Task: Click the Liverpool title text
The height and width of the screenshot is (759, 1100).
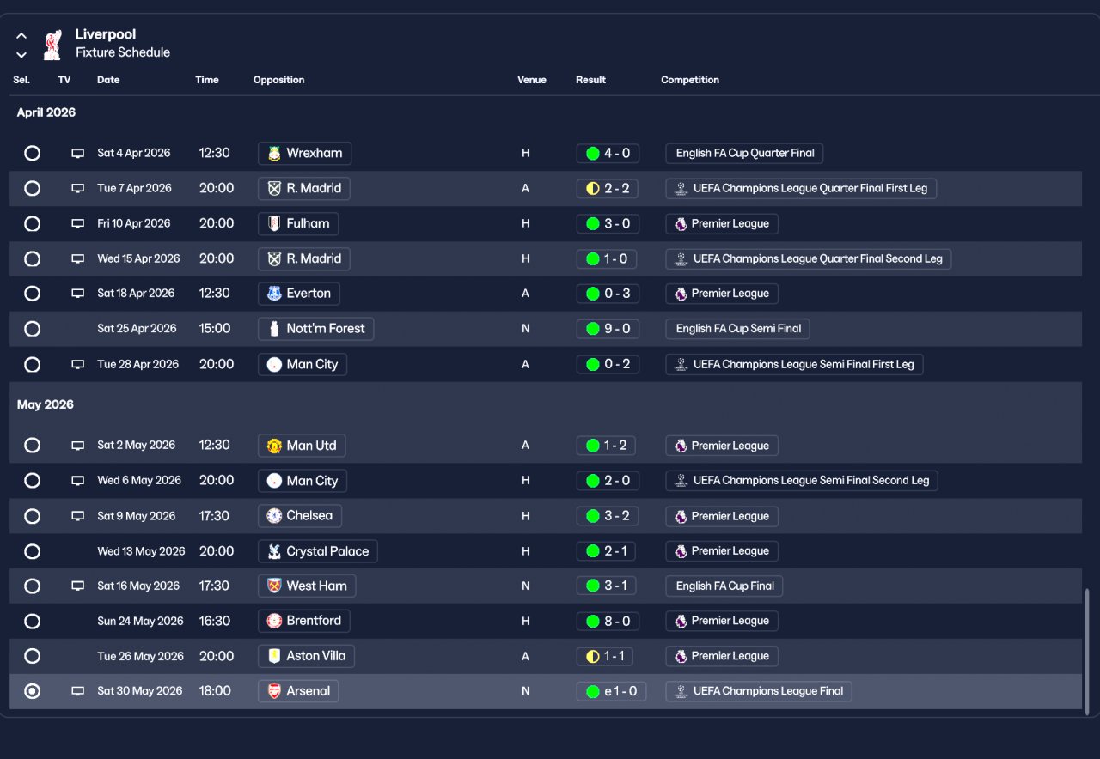Action: 106,34
